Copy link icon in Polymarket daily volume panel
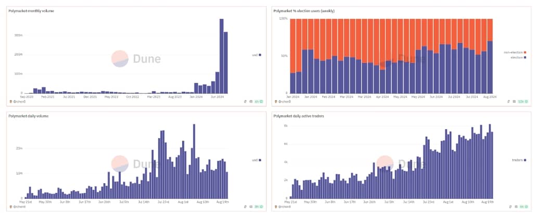Screen dimensions: 533x213 pyautogui.click(x=245, y=207)
